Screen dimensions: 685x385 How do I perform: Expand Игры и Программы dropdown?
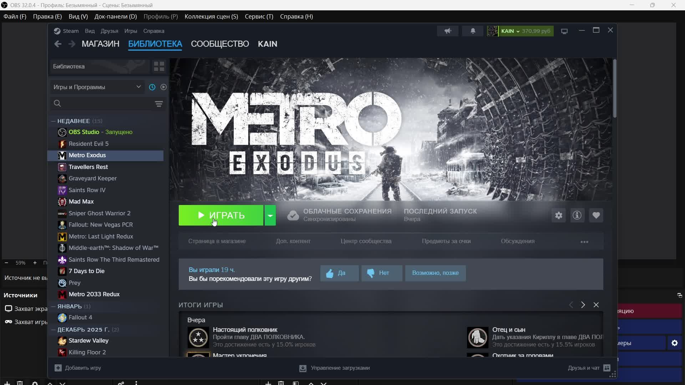pyautogui.click(x=138, y=87)
